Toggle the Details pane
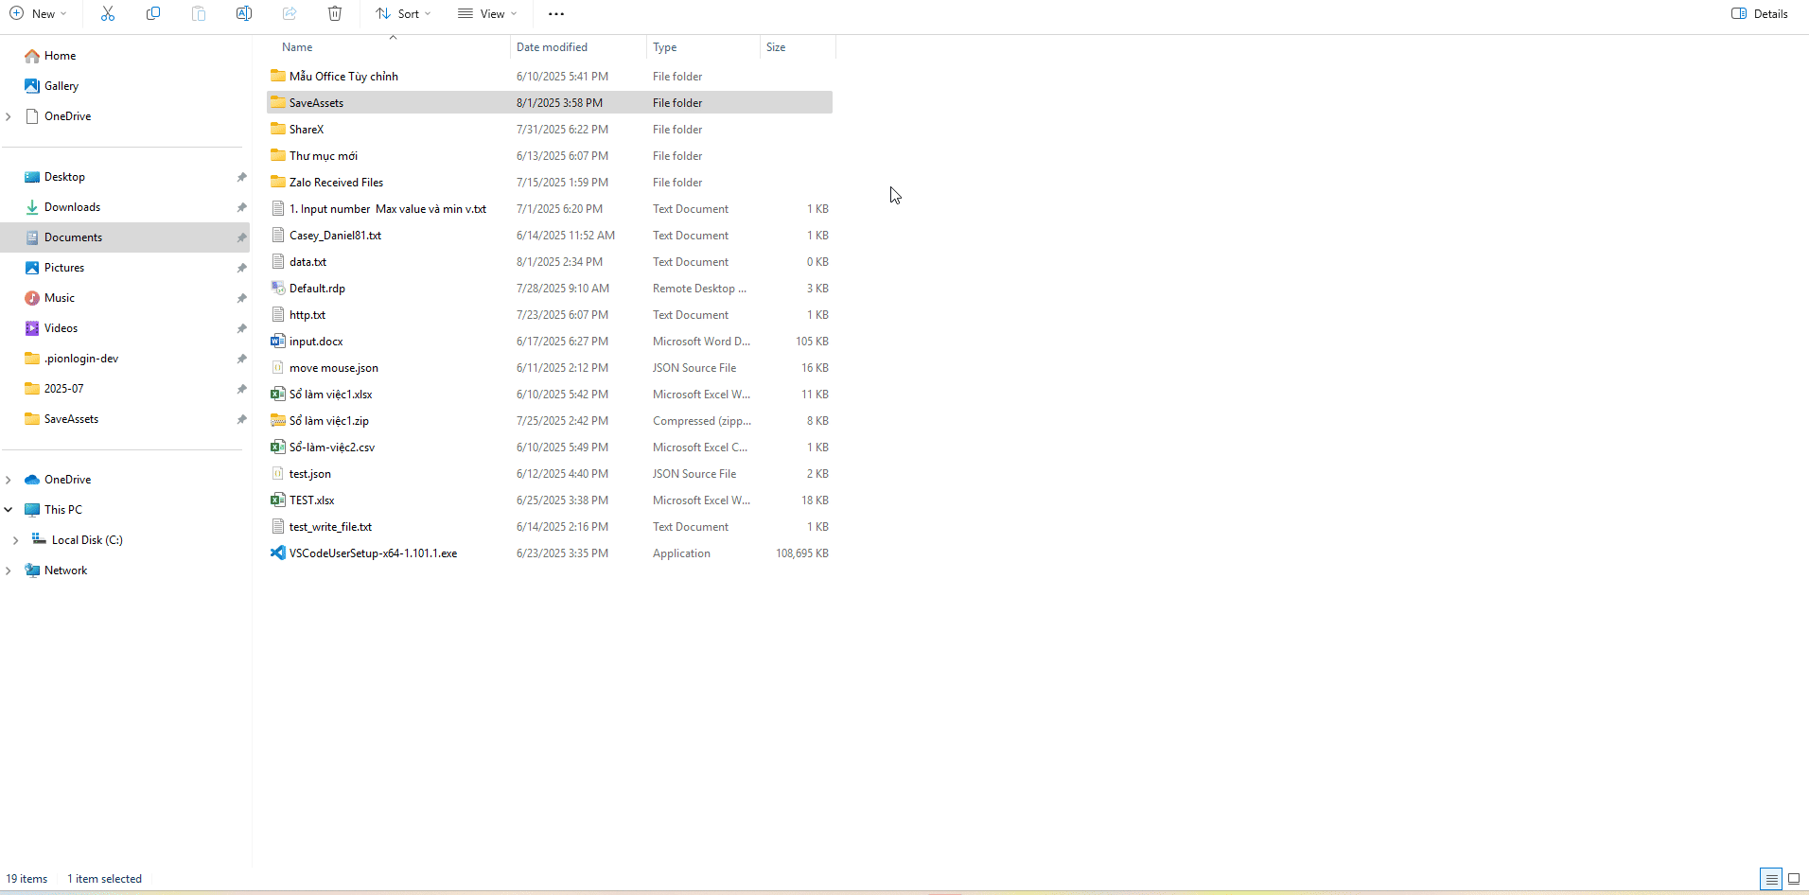This screenshot has height=895, width=1809. 1760,14
